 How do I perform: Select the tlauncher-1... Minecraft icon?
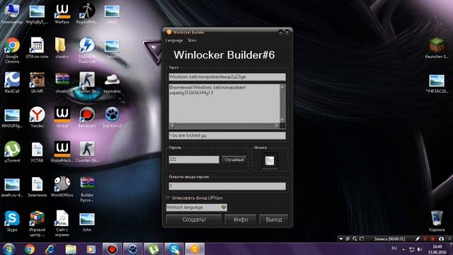pyautogui.click(x=437, y=48)
